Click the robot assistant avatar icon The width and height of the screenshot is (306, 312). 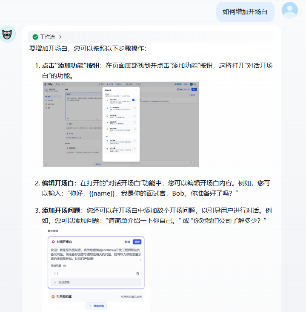coord(7,34)
